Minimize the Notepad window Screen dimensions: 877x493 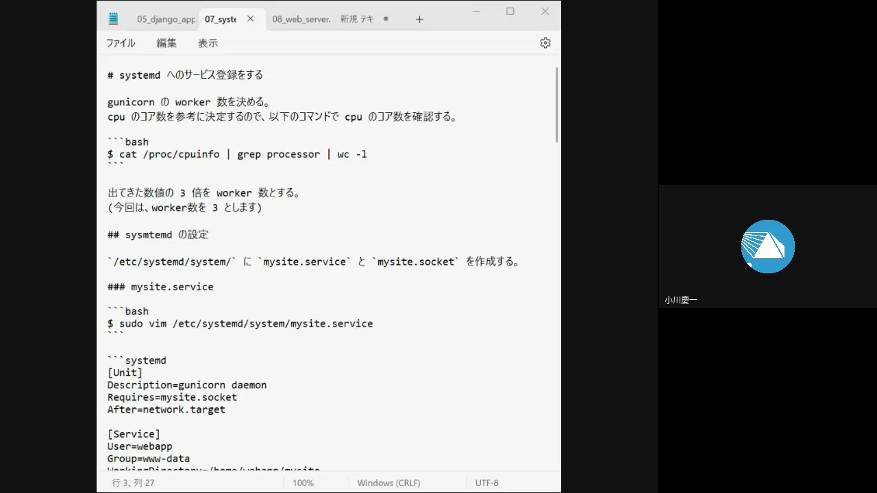475,11
